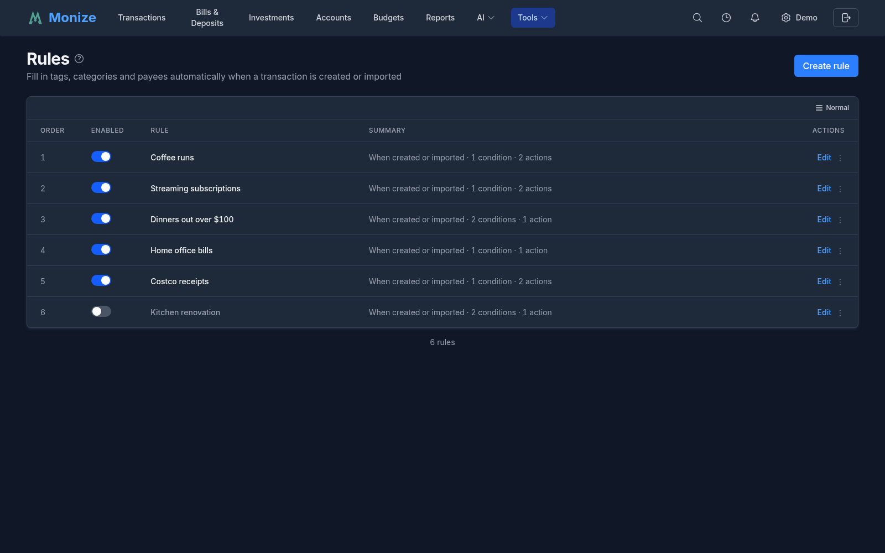Expand the AI dropdown menu
The height and width of the screenshot is (553, 885).
point(486,18)
